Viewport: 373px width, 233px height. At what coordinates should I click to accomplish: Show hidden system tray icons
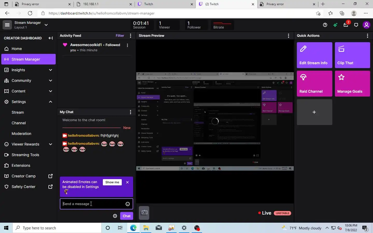click(327, 228)
